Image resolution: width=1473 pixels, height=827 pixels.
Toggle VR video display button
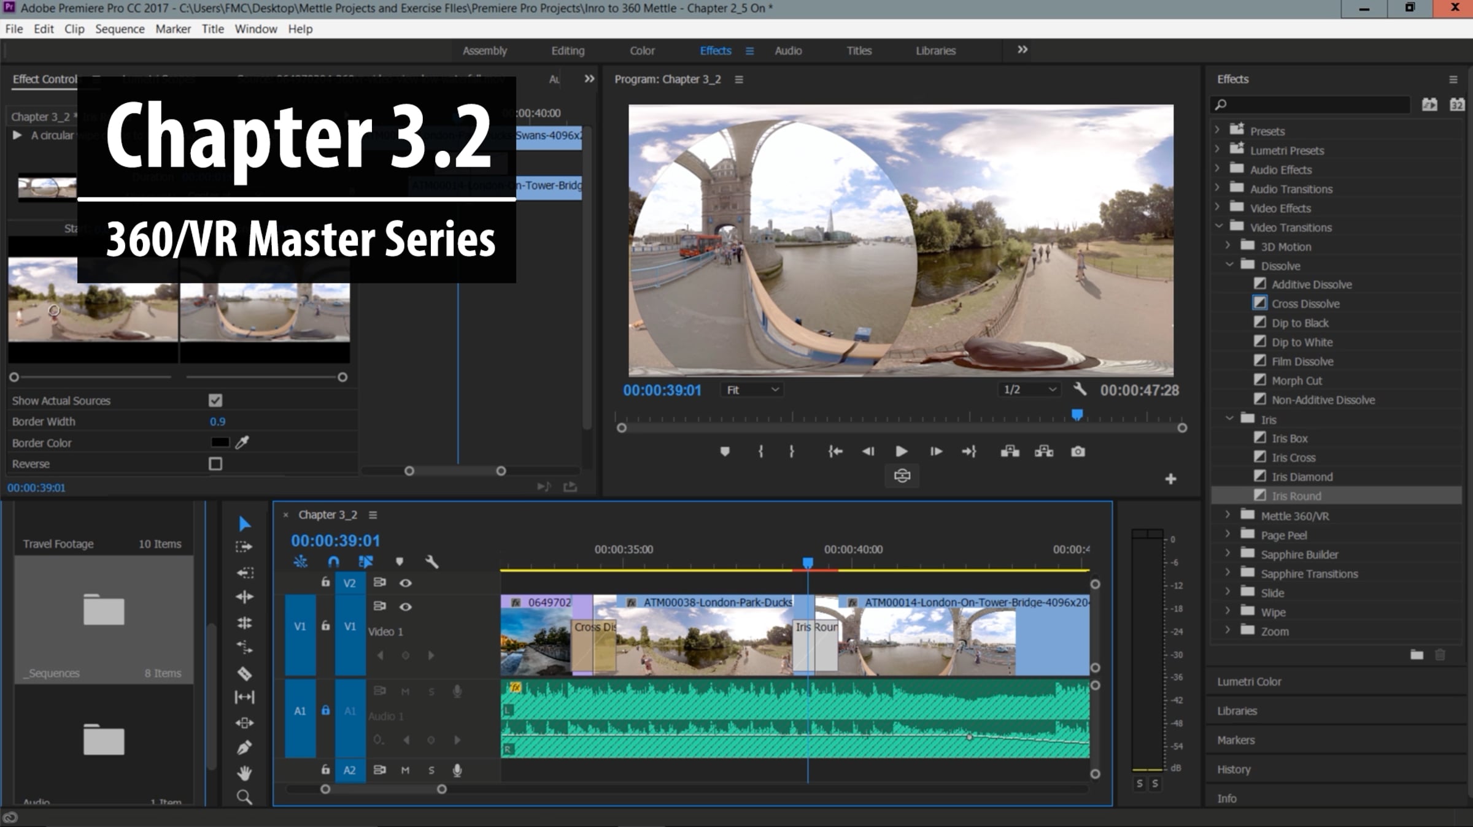click(x=902, y=476)
